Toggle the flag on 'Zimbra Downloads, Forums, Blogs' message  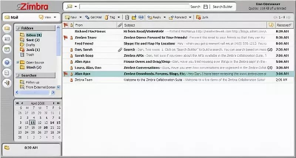[65, 74]
